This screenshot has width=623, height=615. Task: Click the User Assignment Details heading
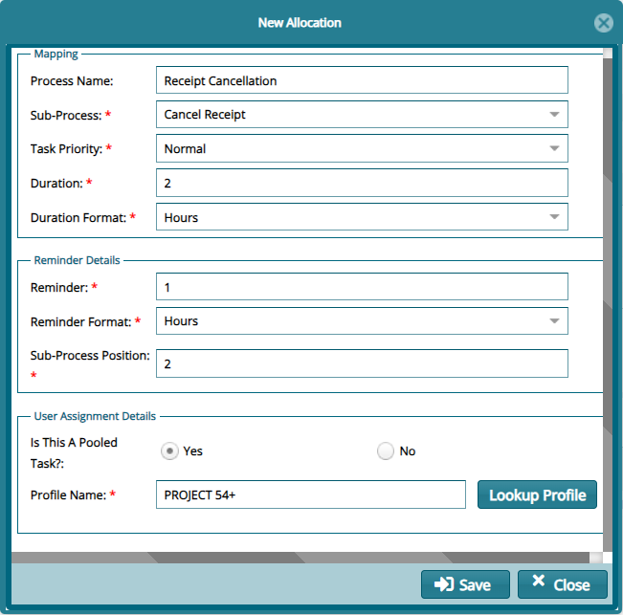coord(95,416)
